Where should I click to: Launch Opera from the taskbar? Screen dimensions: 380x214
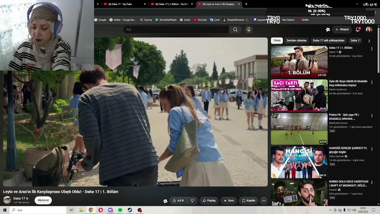tap(101, 210)
